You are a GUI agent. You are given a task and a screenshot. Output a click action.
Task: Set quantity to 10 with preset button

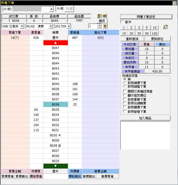155,28
